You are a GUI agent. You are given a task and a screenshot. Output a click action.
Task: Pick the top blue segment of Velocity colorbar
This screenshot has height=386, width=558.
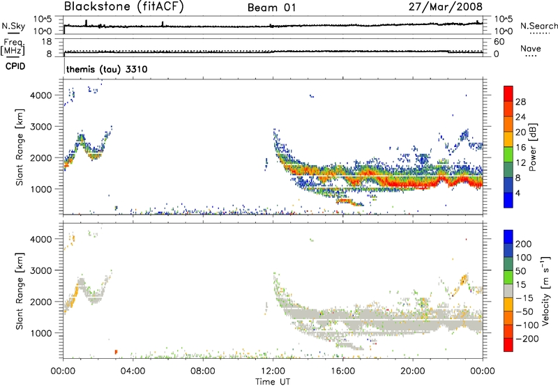point(508,237)
